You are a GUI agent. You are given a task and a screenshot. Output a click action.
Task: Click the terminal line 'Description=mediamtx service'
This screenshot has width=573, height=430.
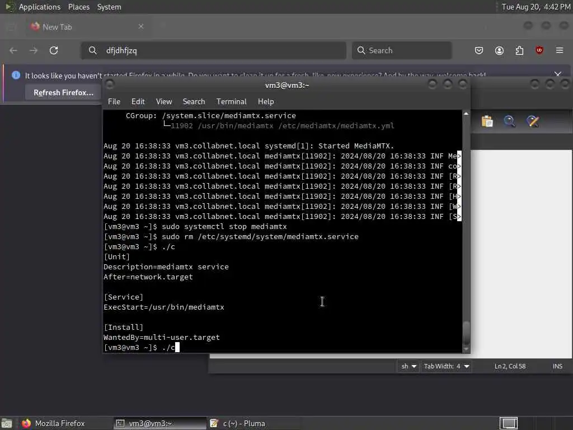click(x=166, y=267)
